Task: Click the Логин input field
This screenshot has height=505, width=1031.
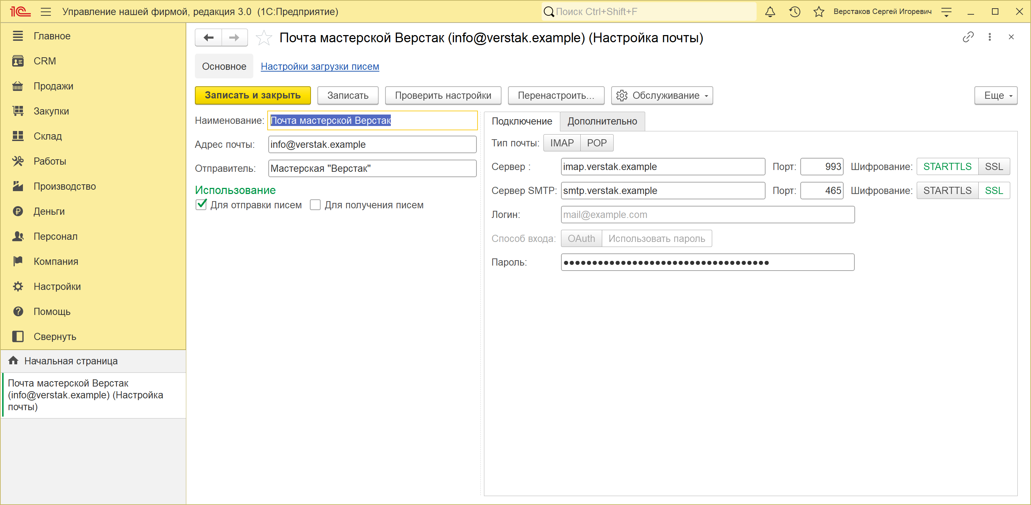Action: pos(708,215)
